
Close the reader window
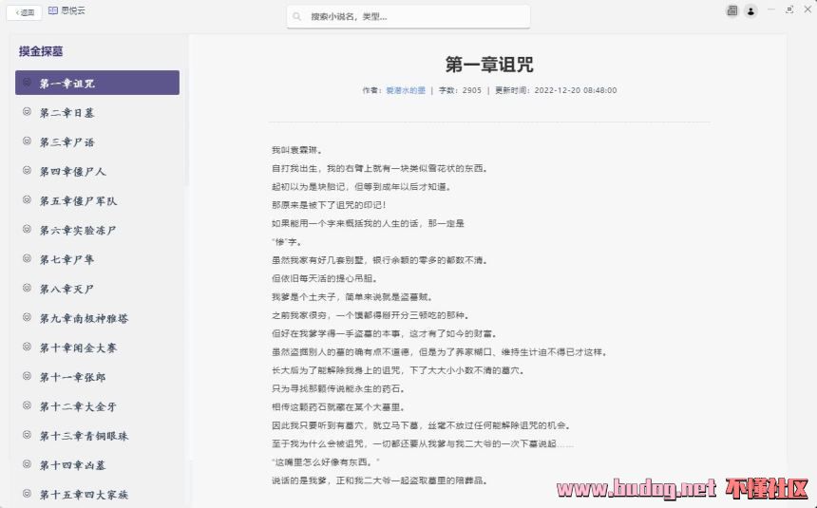pyautogui.click(x=807, y=9)
